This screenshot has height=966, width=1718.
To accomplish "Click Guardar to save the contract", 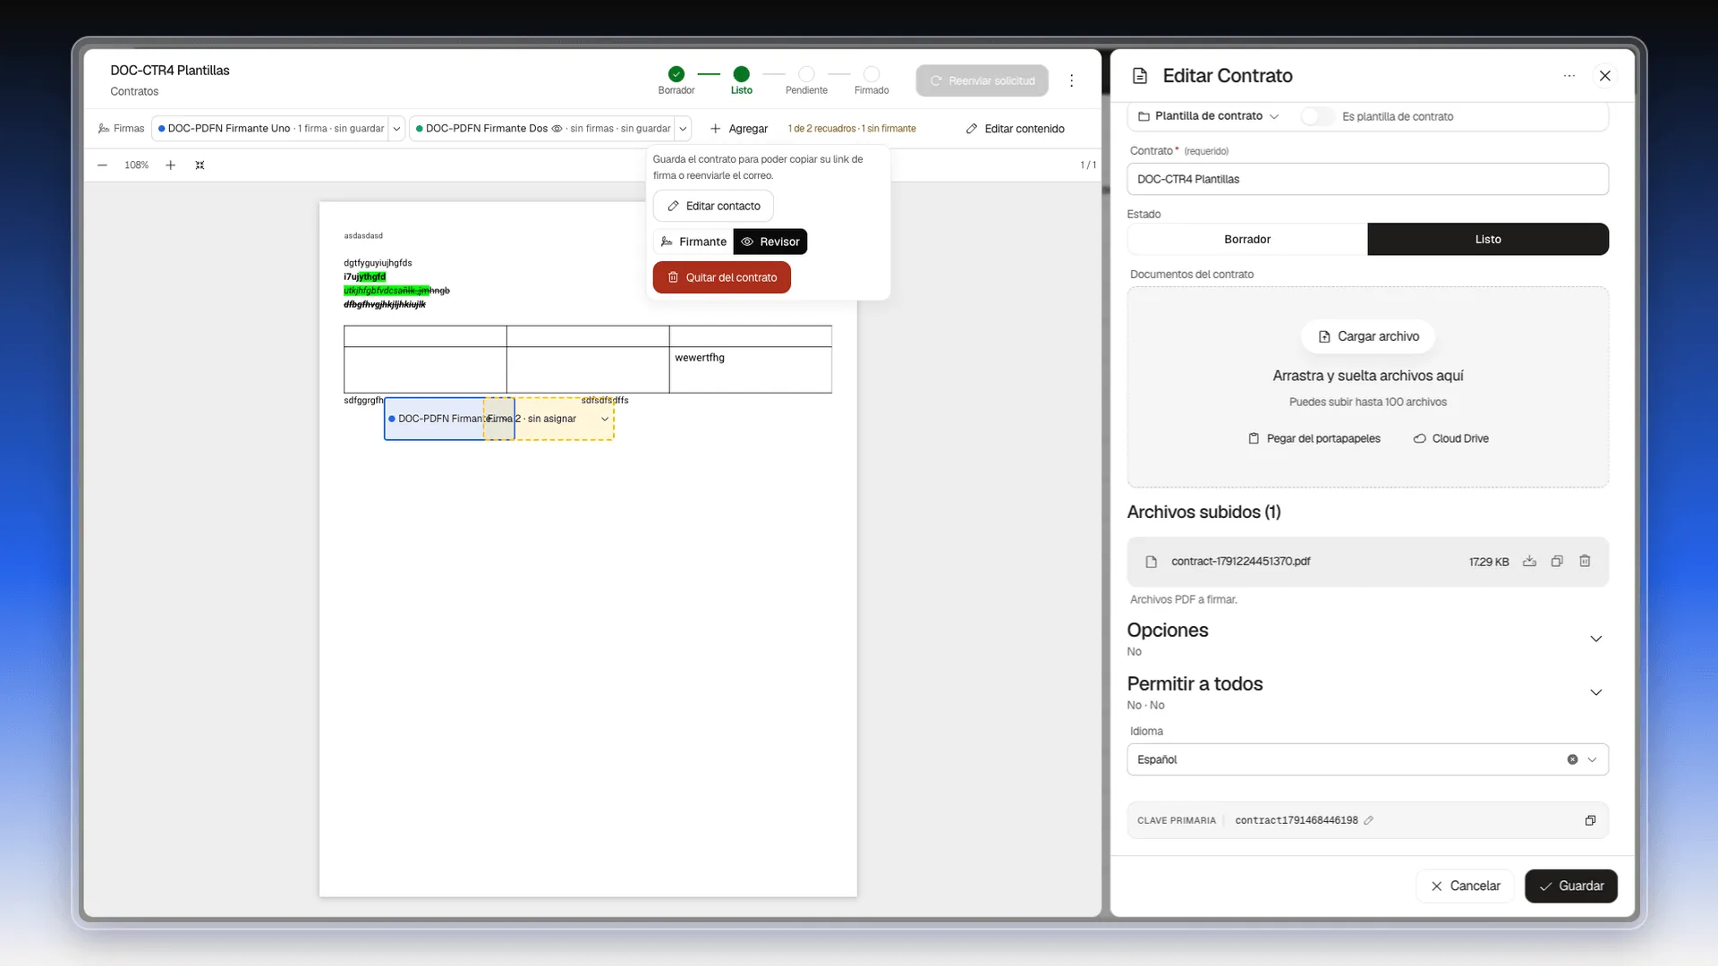I will click(x=1570, y=885).
